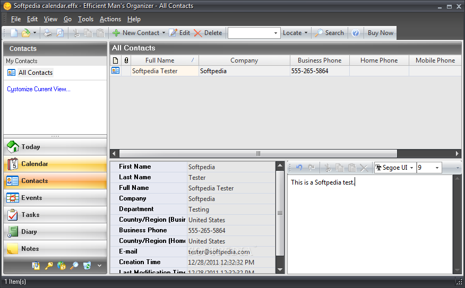Click the New Contact button
This screenshot has width=465, height=288.
136,33
